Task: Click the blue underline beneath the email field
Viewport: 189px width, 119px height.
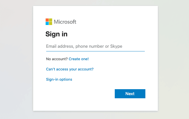Action: click(95, 51)
